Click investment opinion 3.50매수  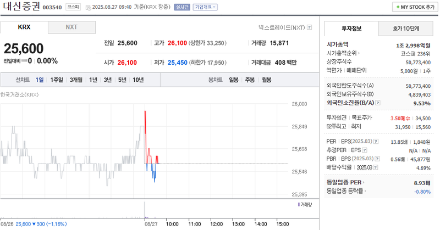point(400,119)
